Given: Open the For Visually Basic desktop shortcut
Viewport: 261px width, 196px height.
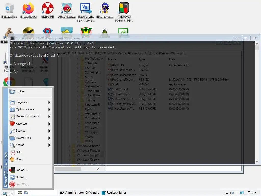Looking at the screenshot, I should (x=86, y=13).
